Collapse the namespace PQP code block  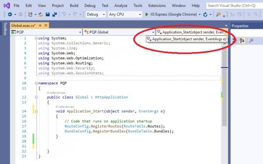pos(36,83)
